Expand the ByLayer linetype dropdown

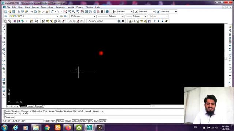(123, 16)
